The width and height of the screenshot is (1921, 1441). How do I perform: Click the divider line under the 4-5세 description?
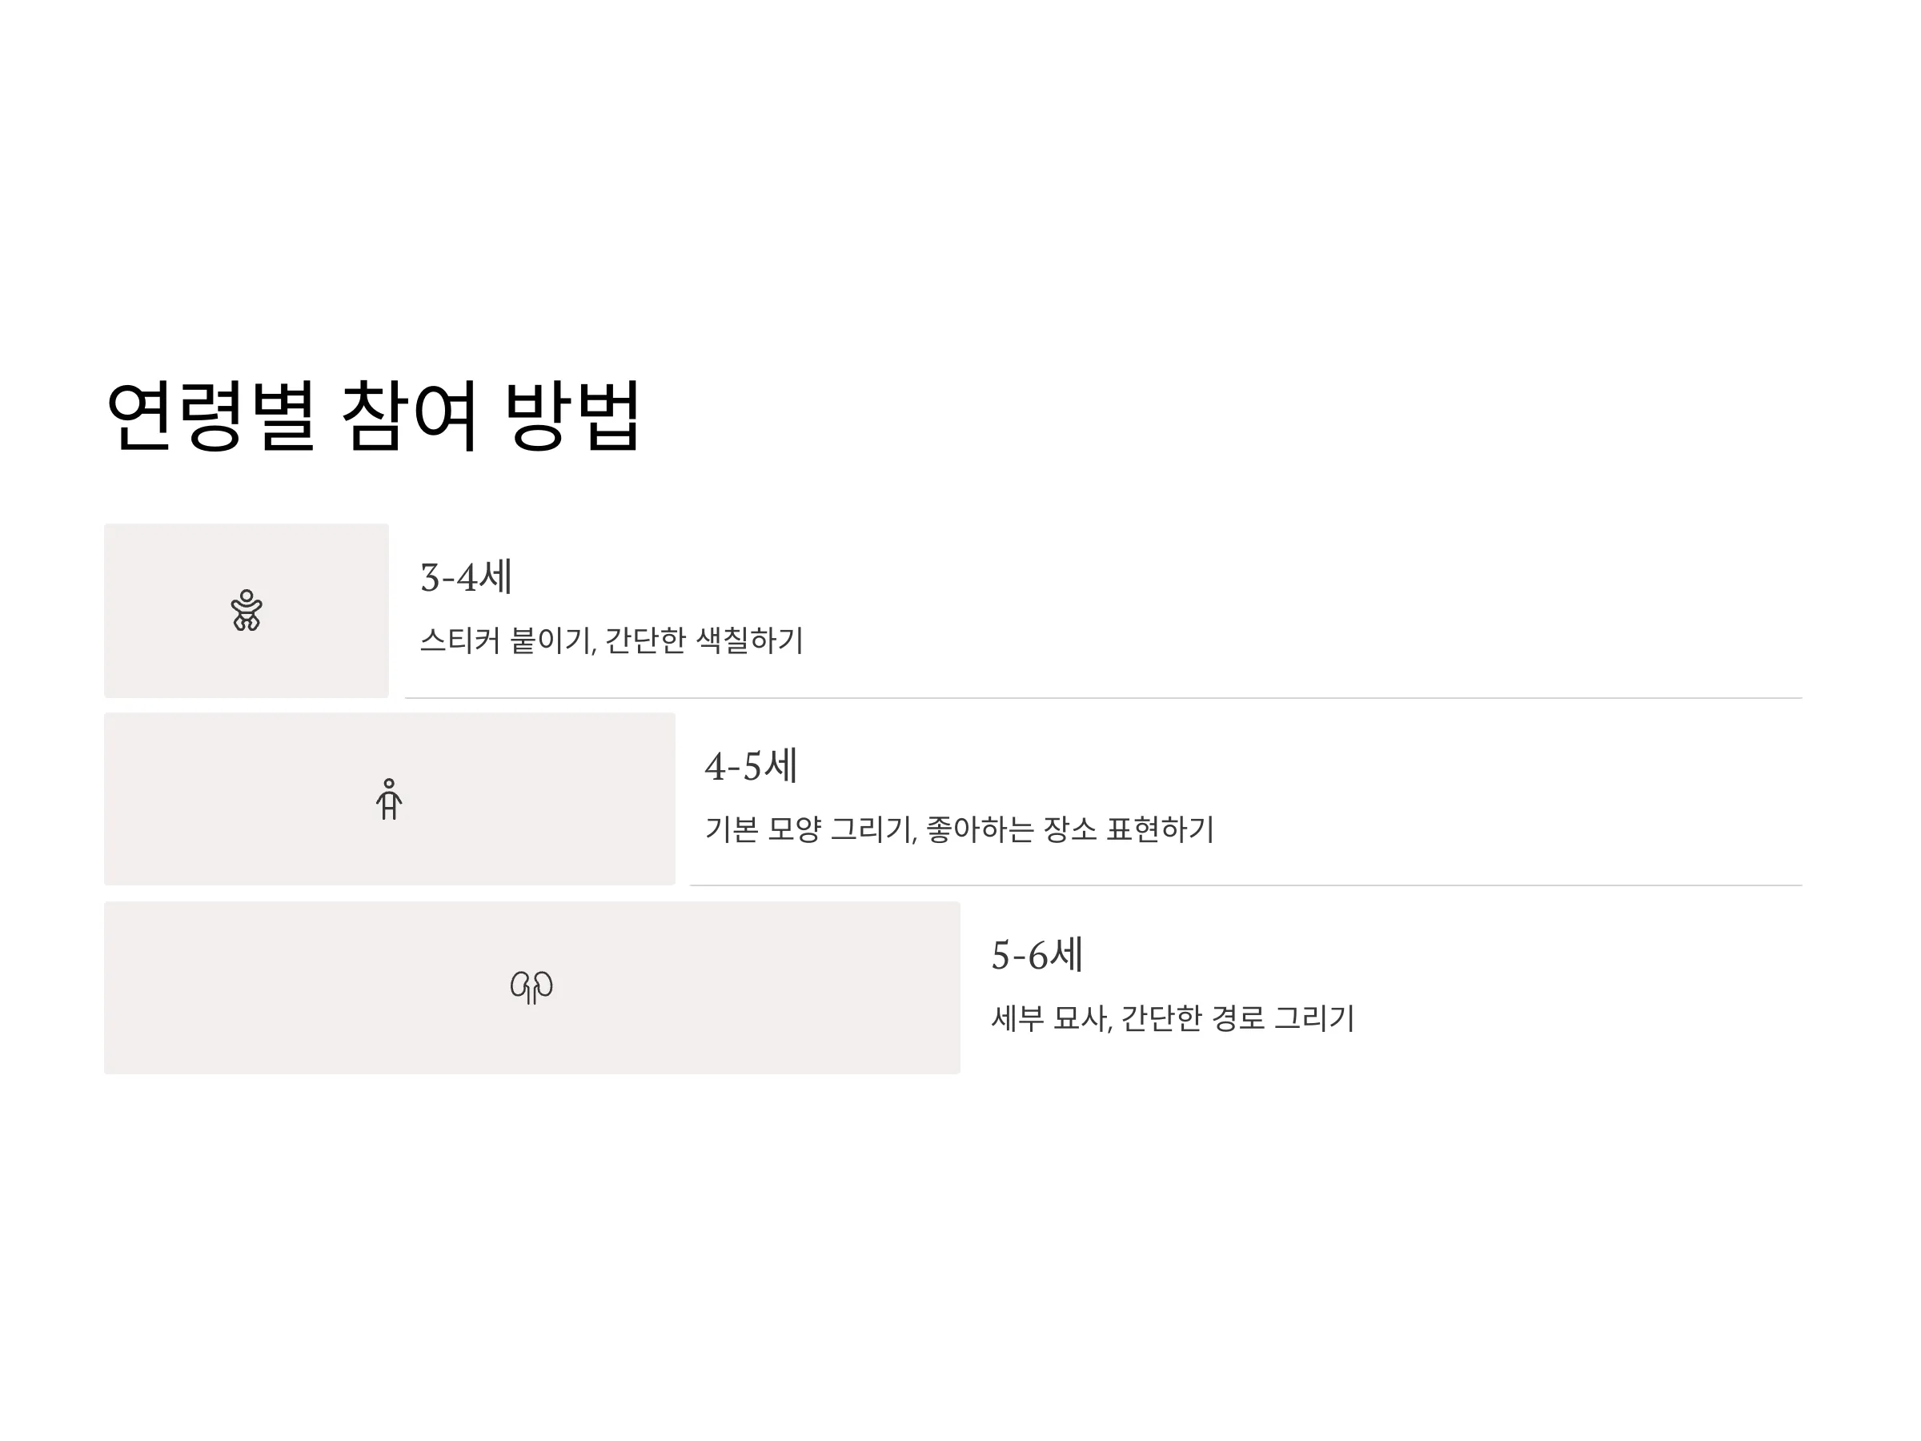point(1246,885)
